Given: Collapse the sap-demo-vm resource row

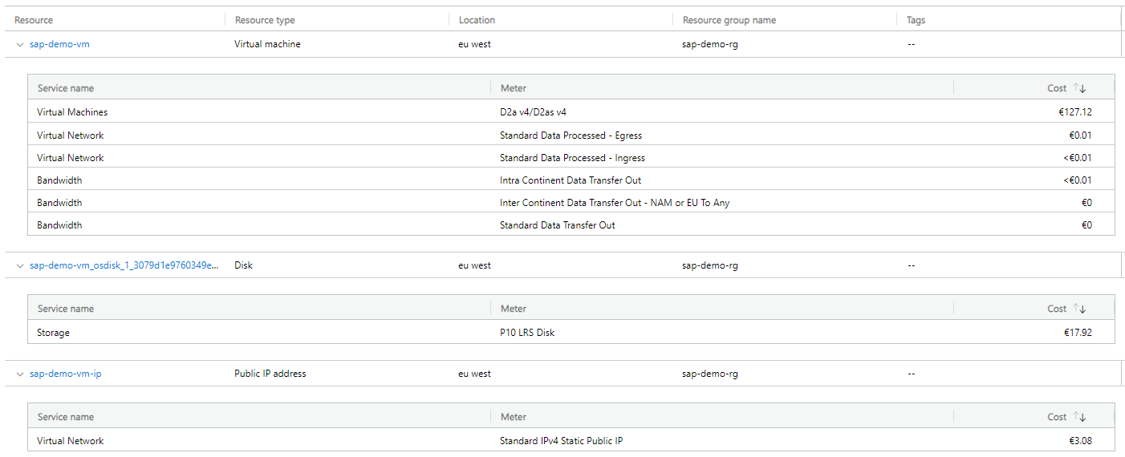Looking at the screenshot, I should coord(20,45).
